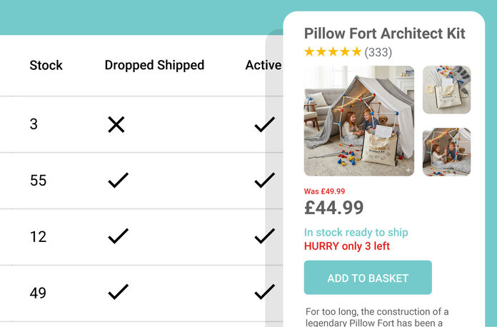Screen dimensions: 497x327
Task: Toggle Dropped Shipped checkmark for stock 55 row
Action: 118,181
